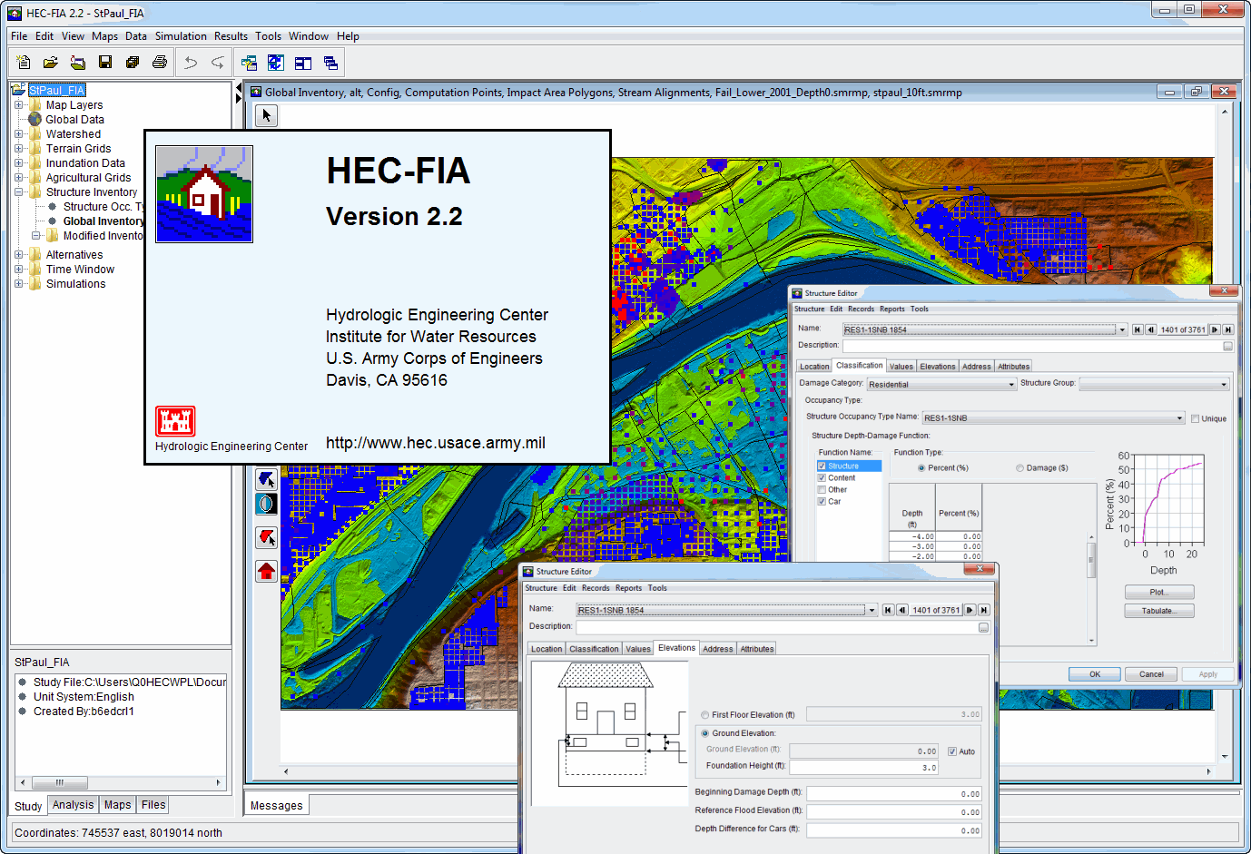The width and height of the screenshot is (1251, 854).
Task: Open the Simulation menu
Action: point(181,36)
